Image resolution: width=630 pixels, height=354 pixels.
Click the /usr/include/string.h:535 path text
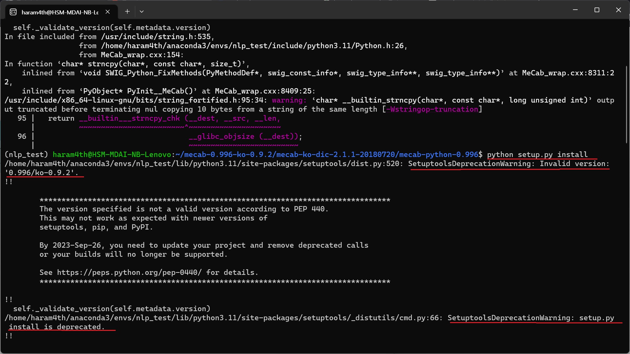click(x=156, y=37)
